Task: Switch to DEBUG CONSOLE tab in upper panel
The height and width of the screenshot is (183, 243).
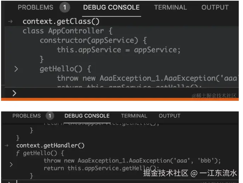Action: click(x=111, y=7)
